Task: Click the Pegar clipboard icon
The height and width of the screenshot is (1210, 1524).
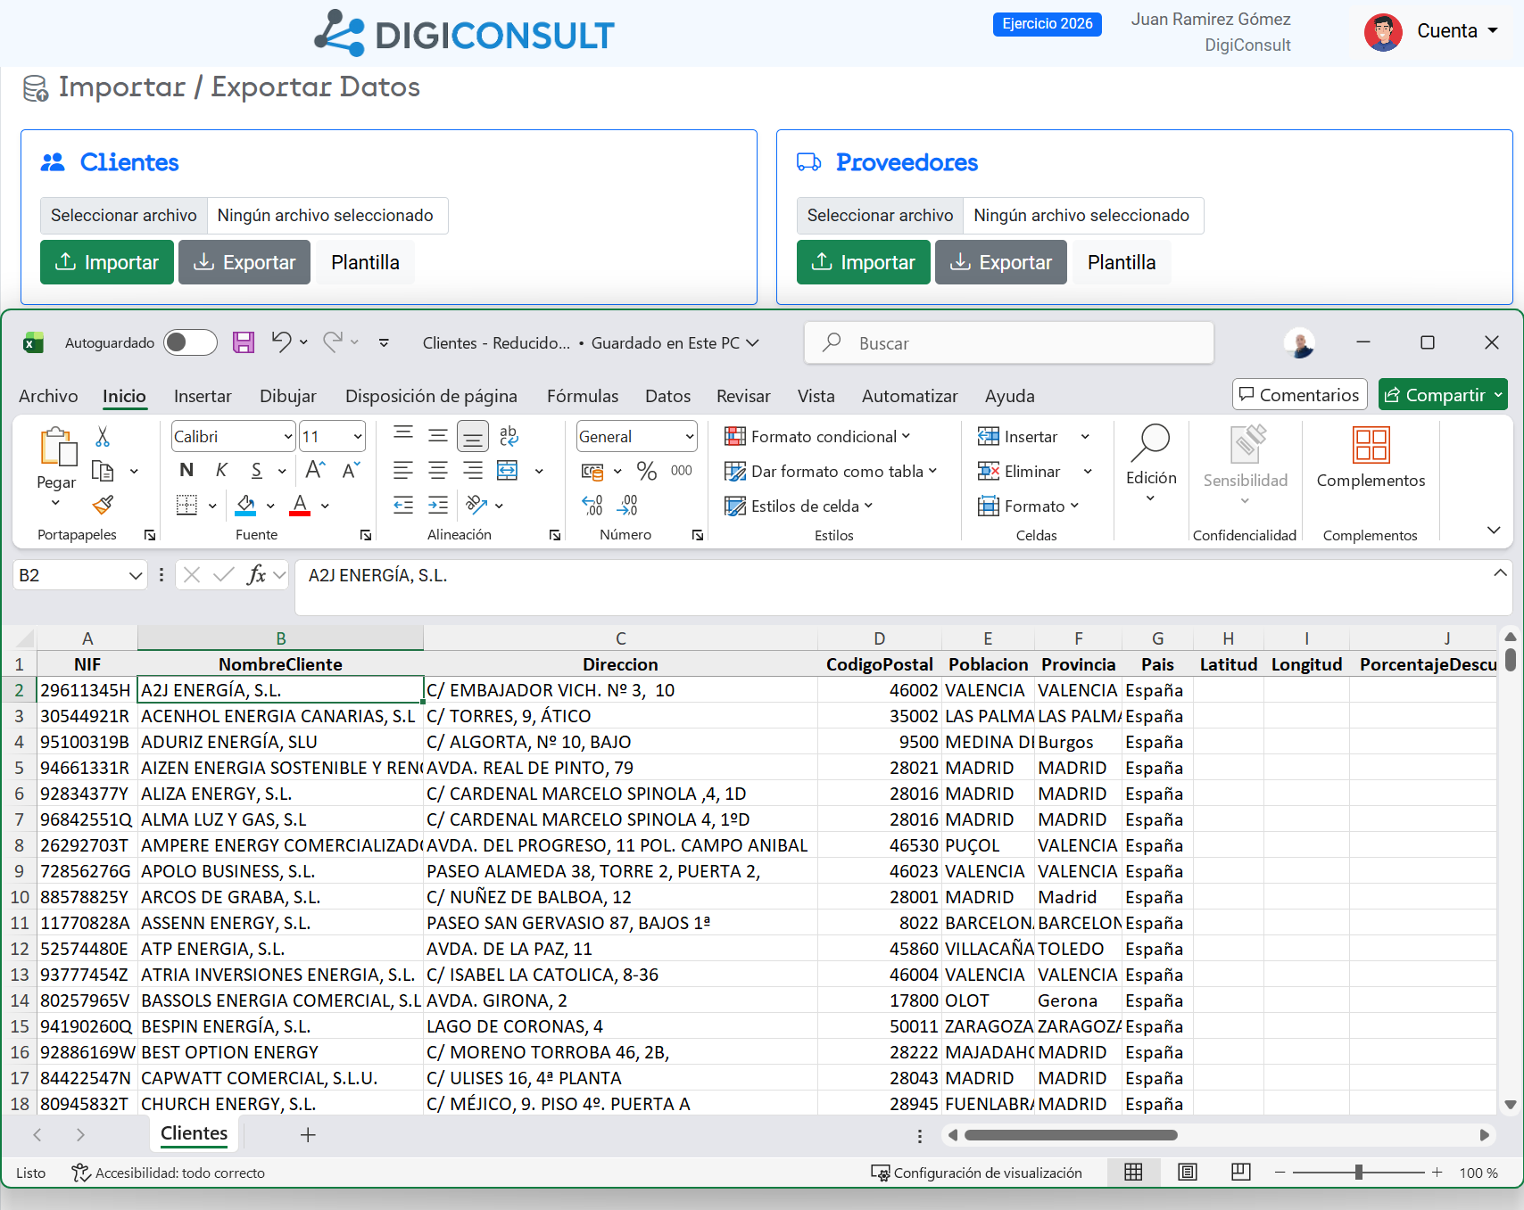Action: pyautogui.click(x=58, y=446)
